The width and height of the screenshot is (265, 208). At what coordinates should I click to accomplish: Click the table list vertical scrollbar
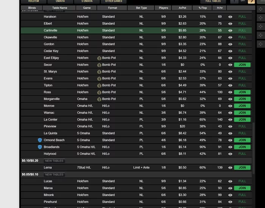coord(254,148)
